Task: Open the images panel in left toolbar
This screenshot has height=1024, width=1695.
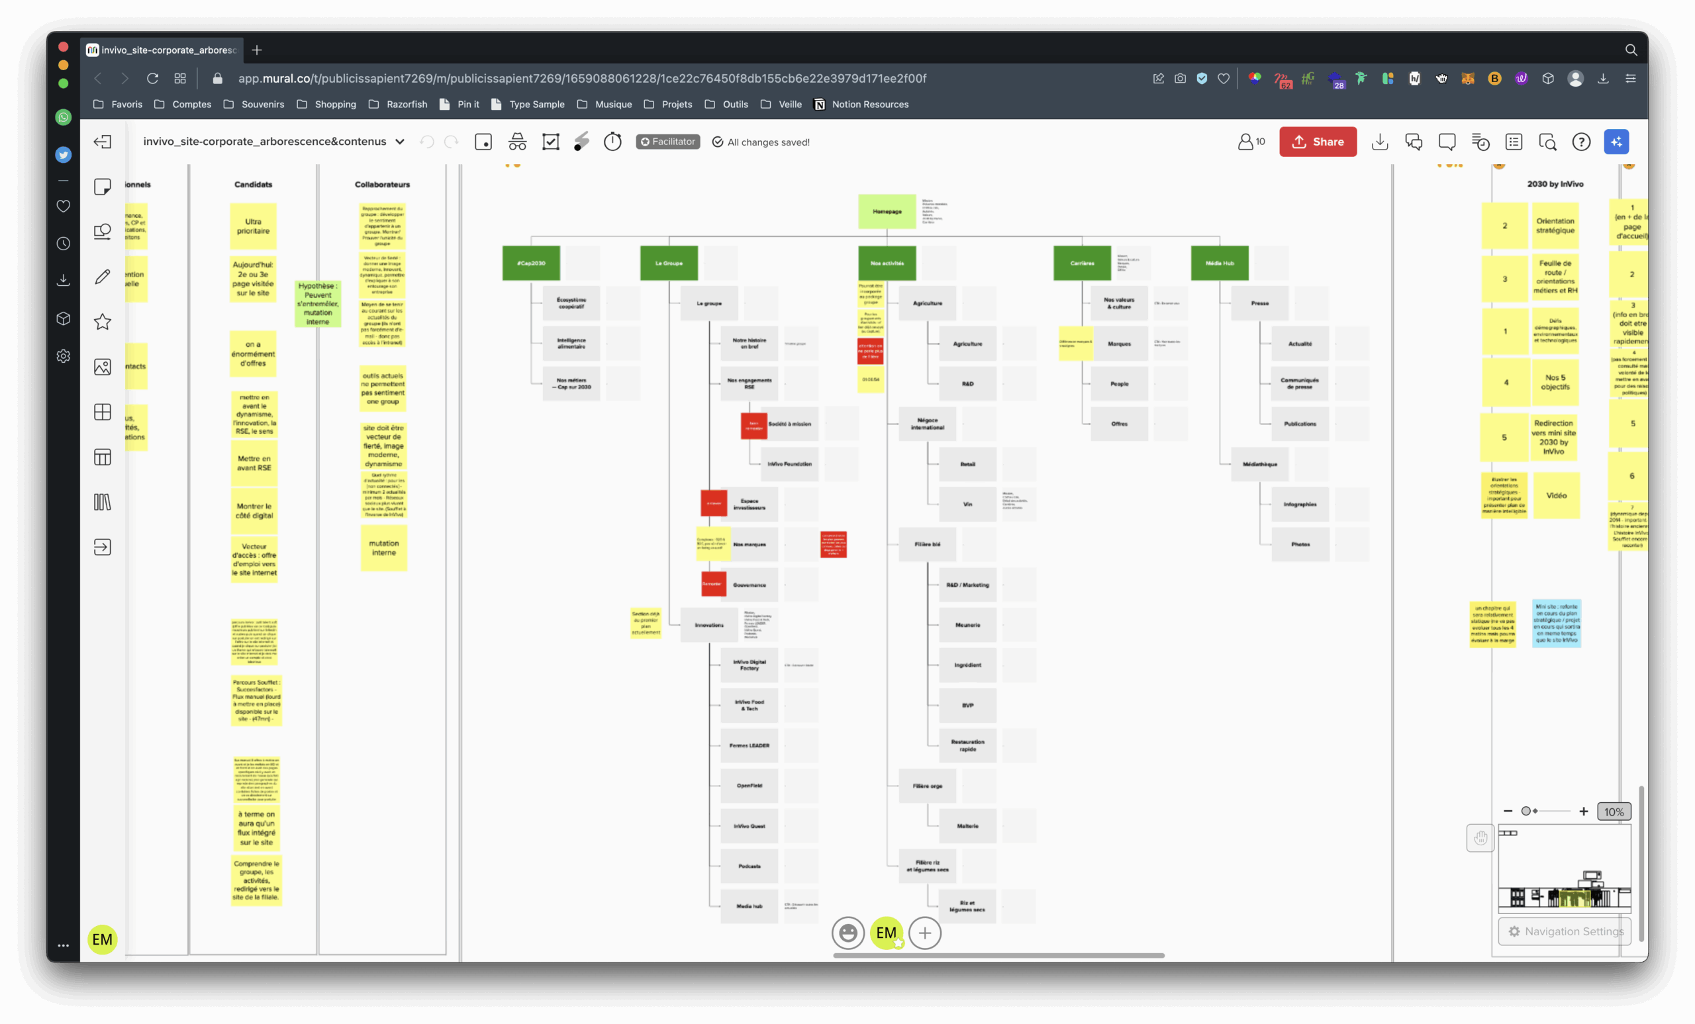Action: (103, 367)
